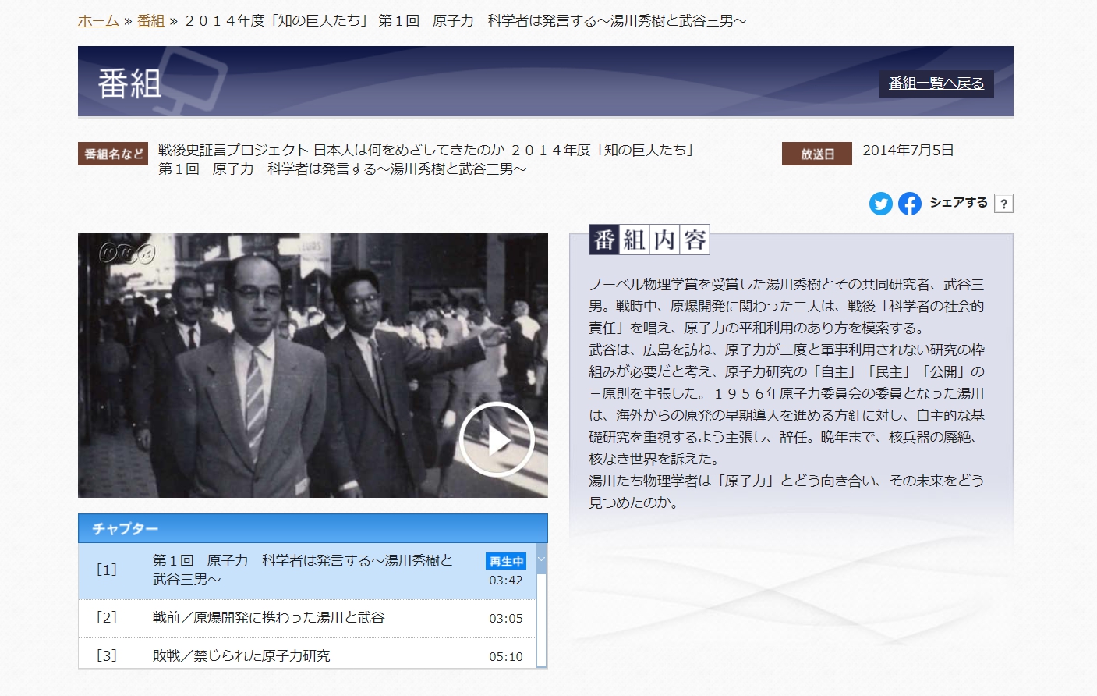
Task: Click the broadcast date 2014年7月5日
Action: (908, 151)
